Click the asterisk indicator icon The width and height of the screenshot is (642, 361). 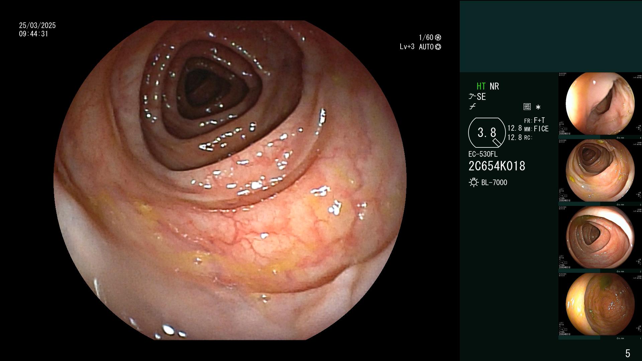pyautogui.click(x=538, y=107)
